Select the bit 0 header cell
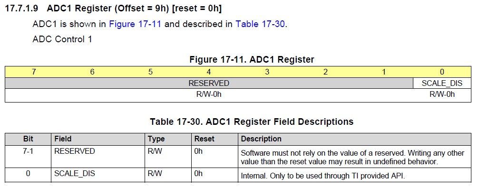Image resolution: width=479 pixels, height=187 pixels. (442, 72)
